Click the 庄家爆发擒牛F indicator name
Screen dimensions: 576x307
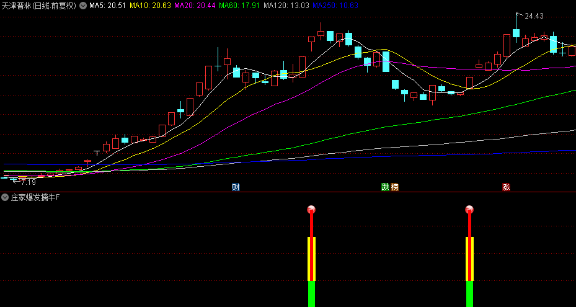[x=35, y=197]
